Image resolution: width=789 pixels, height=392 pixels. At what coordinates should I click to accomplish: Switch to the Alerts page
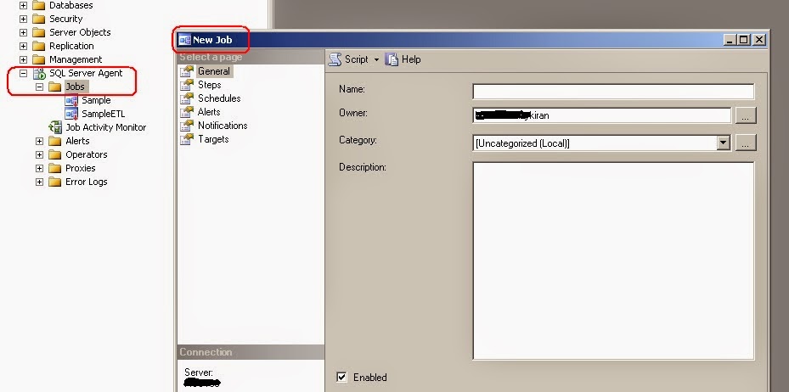click(x=209, y=112)
